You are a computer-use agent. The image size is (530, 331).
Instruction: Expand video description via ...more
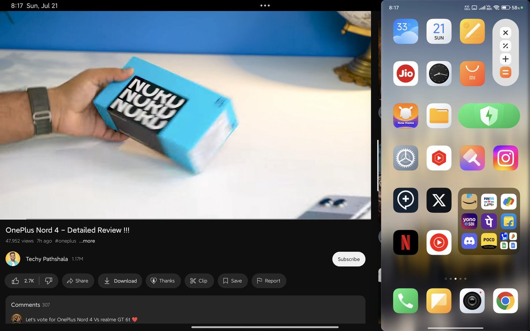click(x=87, y=241)
